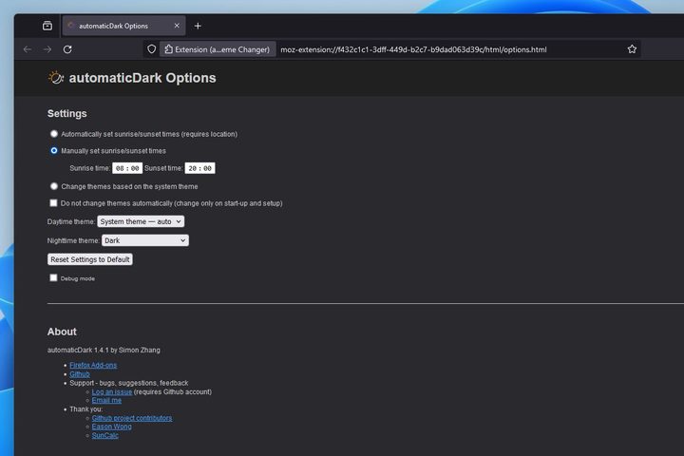Screen dimensions: 684x456
Task: Check 'Do not change themes automatically' box
Action: (x=53, y=203)
